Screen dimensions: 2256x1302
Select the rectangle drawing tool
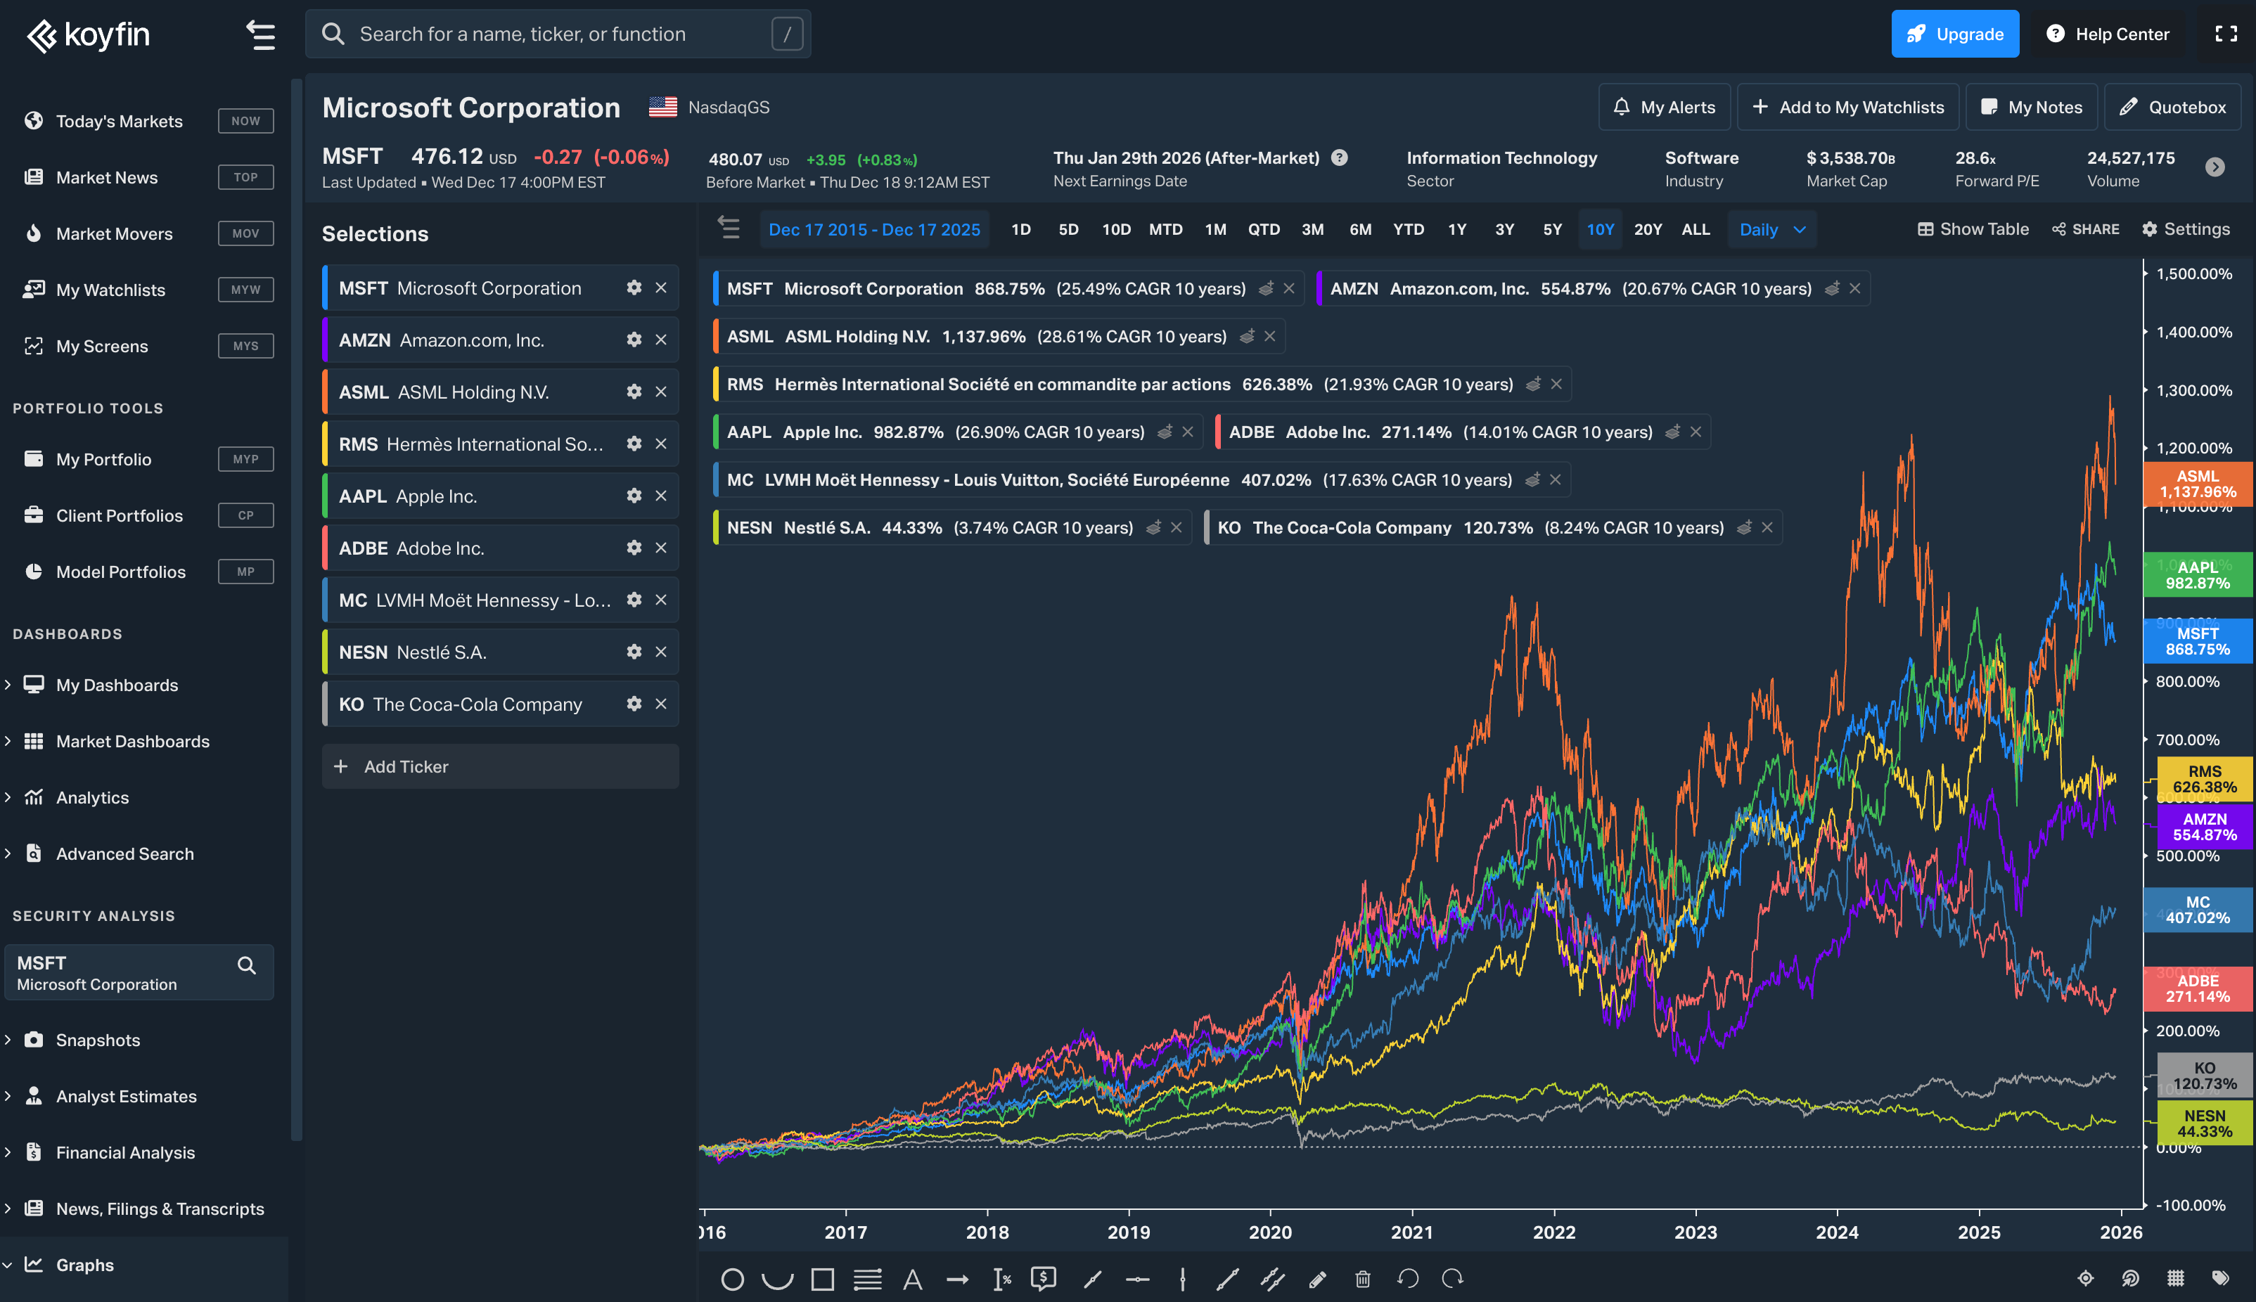pos(822,1280)
